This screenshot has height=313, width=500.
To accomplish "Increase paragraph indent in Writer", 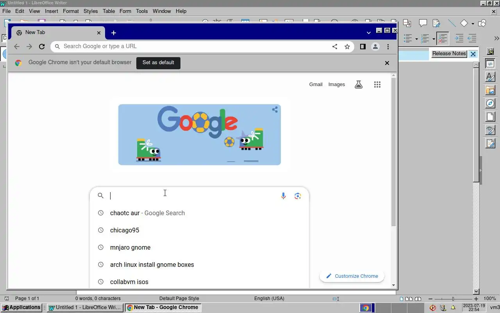I will (x=459, y=38).
